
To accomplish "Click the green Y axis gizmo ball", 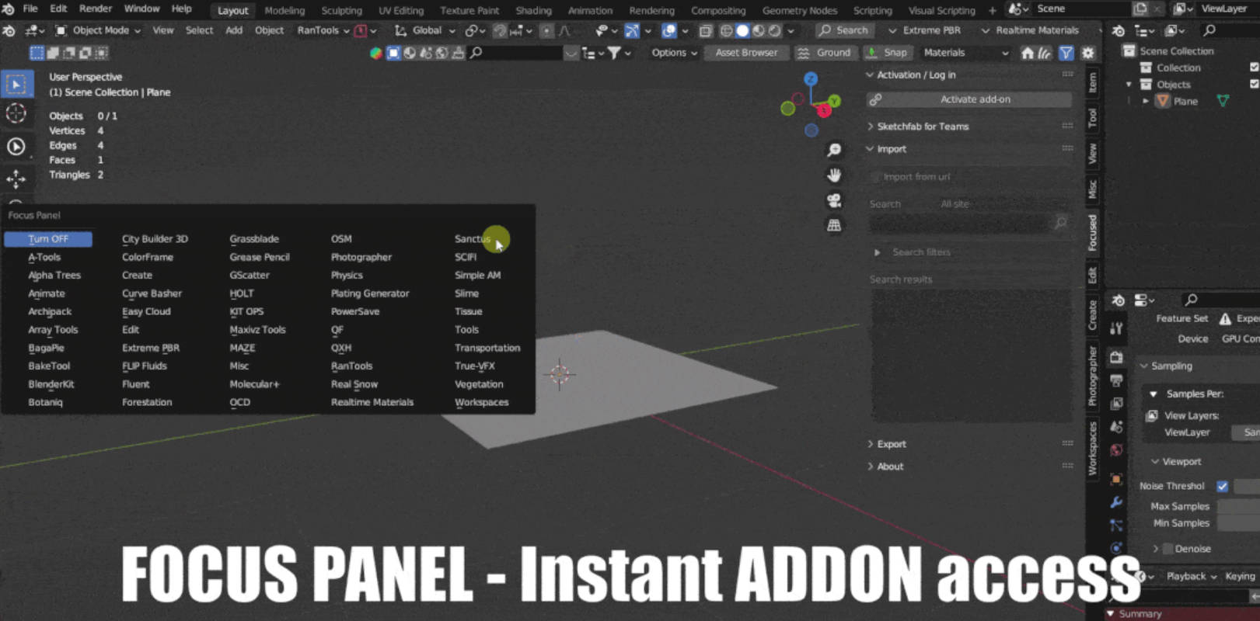I will click(834, 101).
